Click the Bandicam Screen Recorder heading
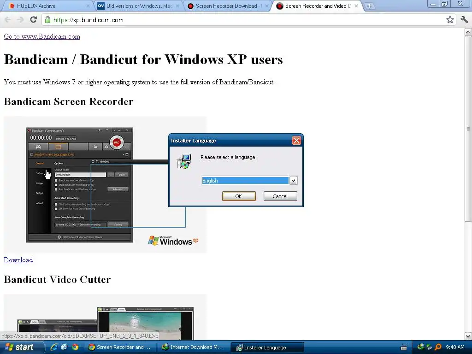472x354 pixels. click(69, 102)
